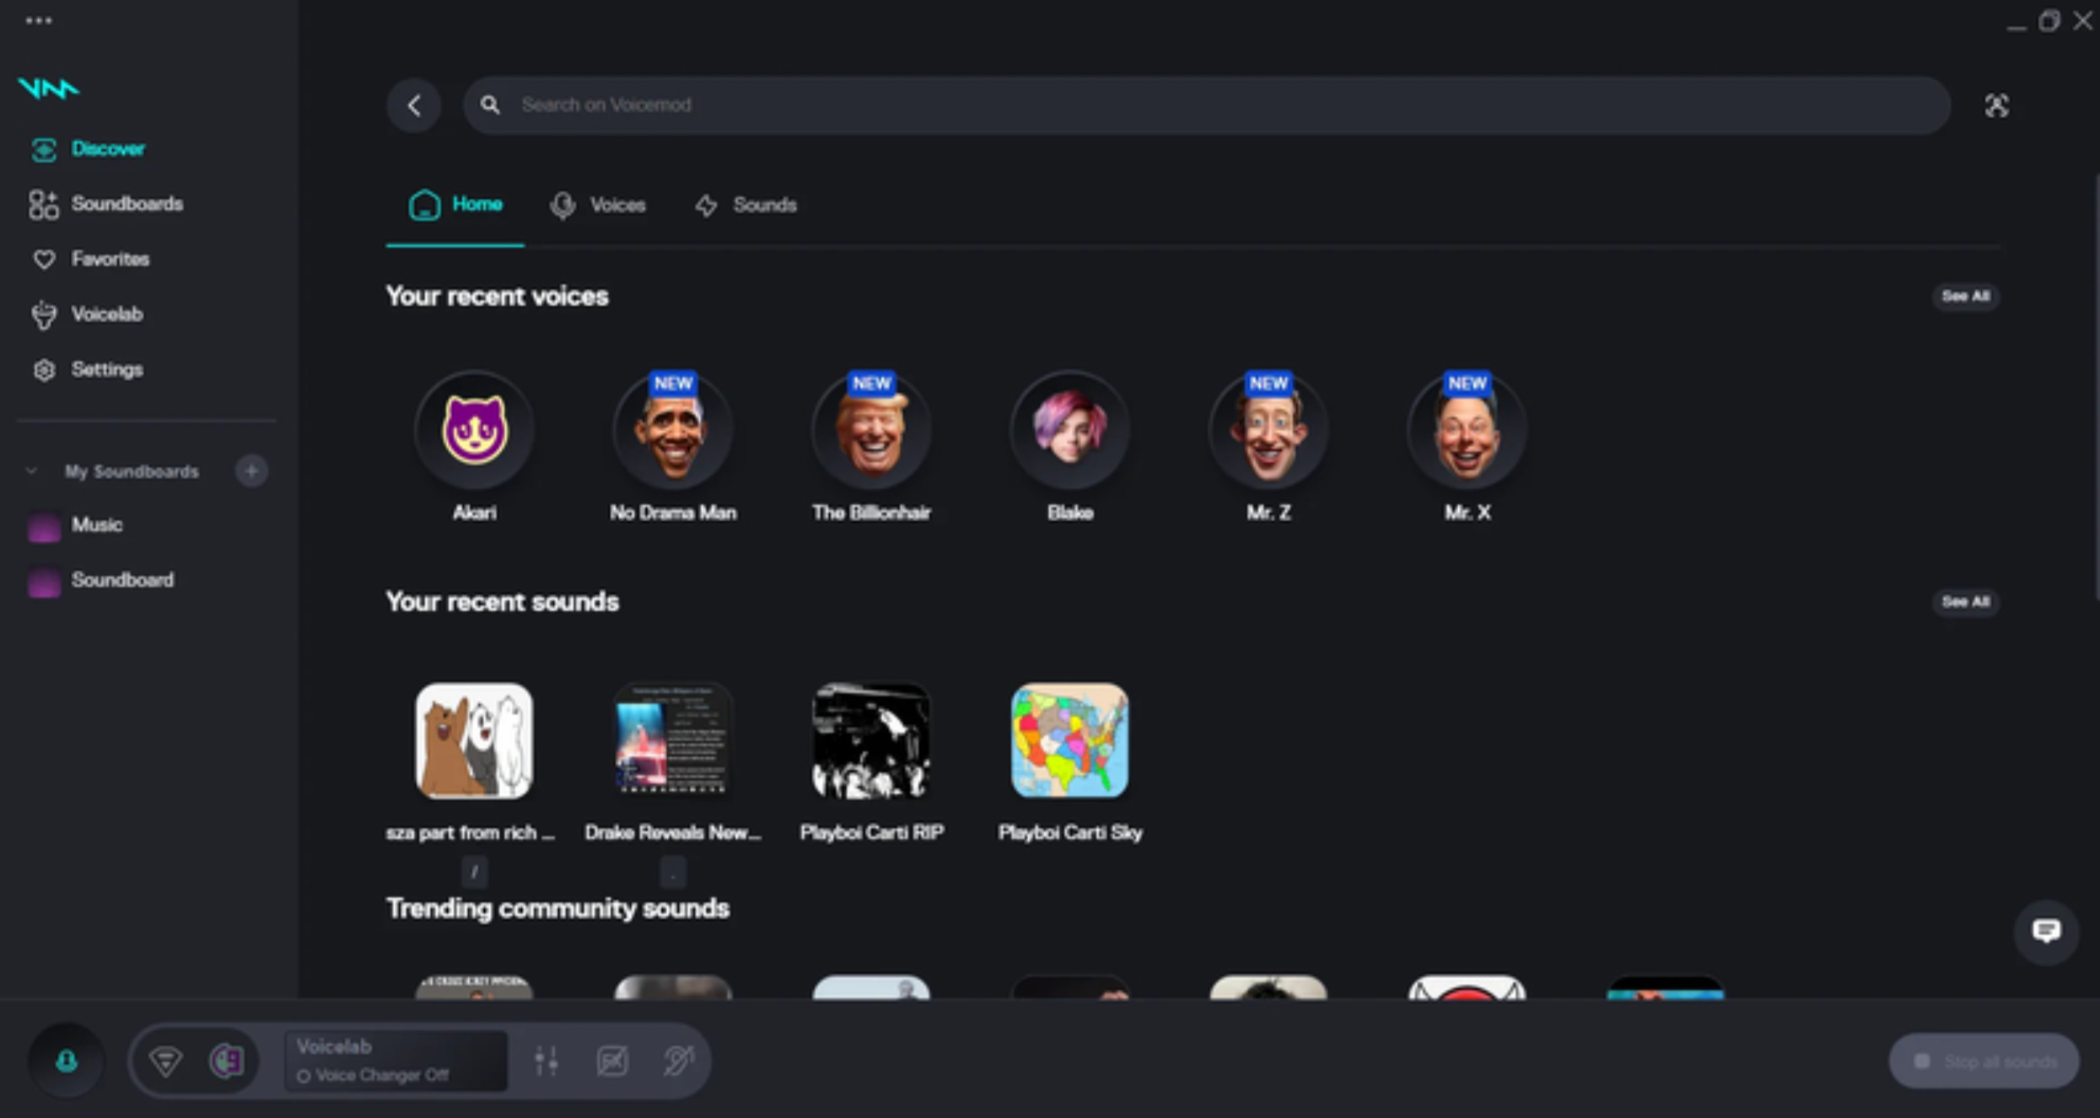Viewport: 2100px width, 1118px height.
Task: Click the Voicemod logo
Action: coord(48,87)
